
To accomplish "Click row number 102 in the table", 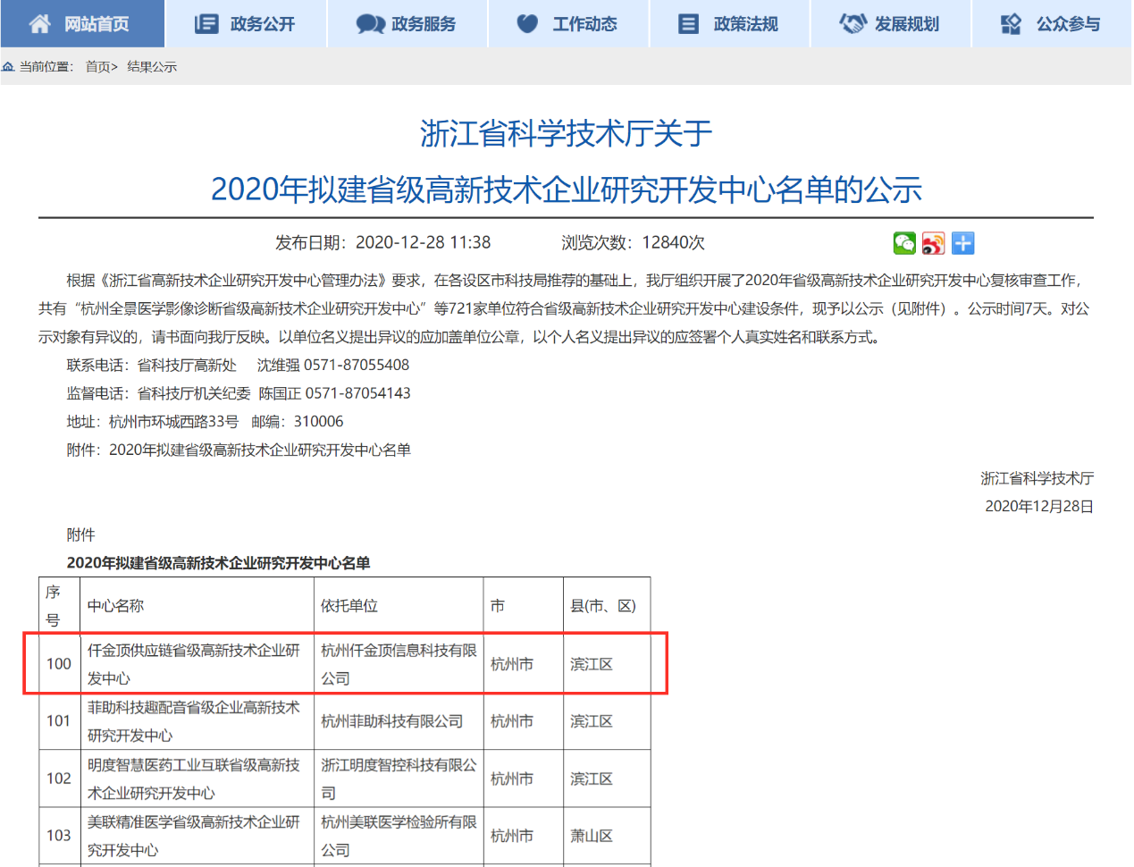I will 59,779.
